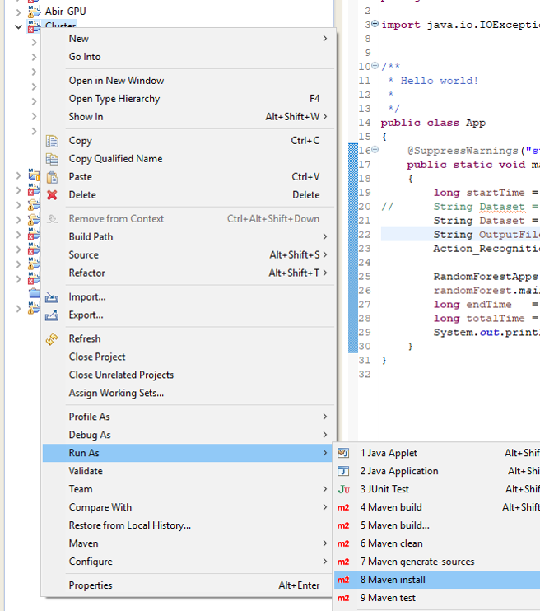Click the Paste clipboard icon
This screenshot has height=611, width=540.
pos(53,177)
